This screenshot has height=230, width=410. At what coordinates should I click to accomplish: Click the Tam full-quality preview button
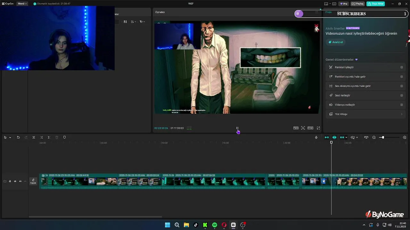pyautogui.click(x=296, y=128)
